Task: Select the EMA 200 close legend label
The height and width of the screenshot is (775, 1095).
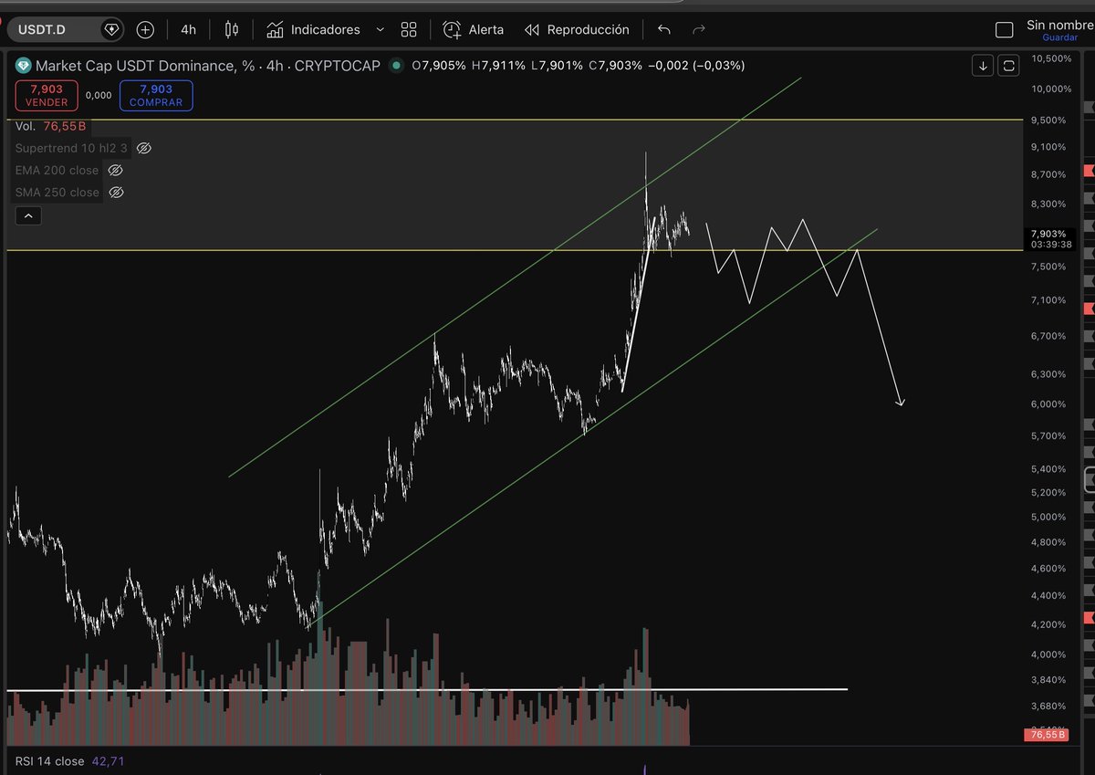Action: (x=57, y=170)
